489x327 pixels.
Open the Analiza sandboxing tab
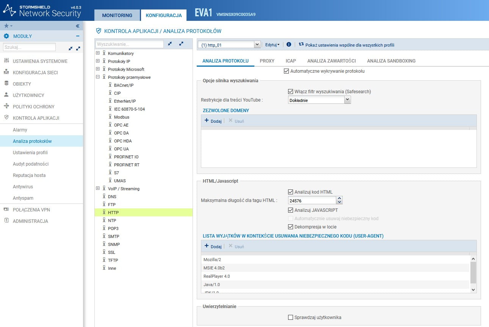391,61
